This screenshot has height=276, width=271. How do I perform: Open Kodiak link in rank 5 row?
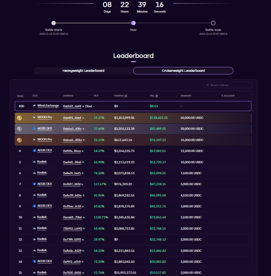42,162
